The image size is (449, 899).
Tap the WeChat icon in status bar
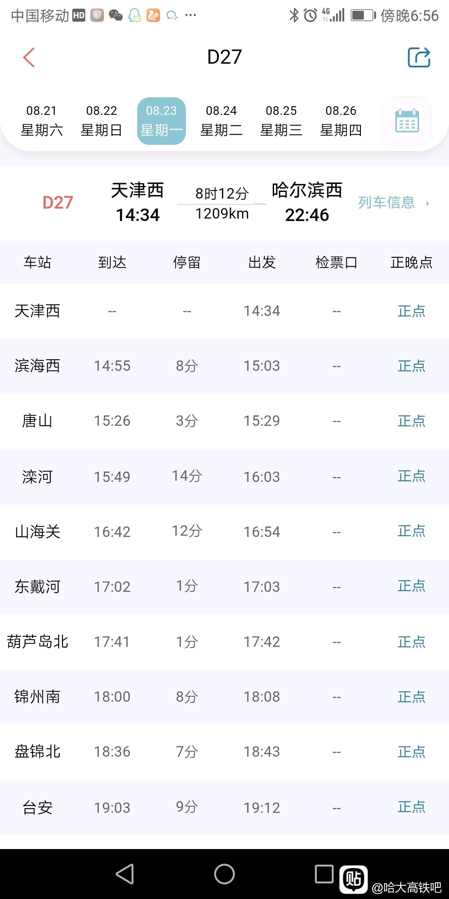pos(116,15)
